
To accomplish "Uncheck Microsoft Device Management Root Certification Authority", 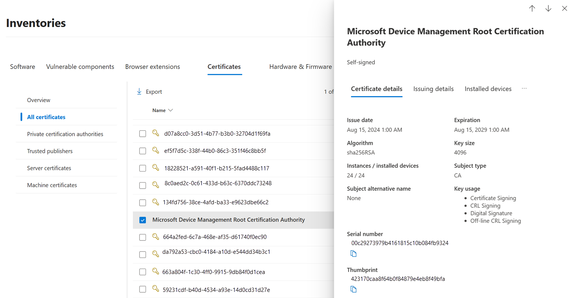I will [142, 220].
